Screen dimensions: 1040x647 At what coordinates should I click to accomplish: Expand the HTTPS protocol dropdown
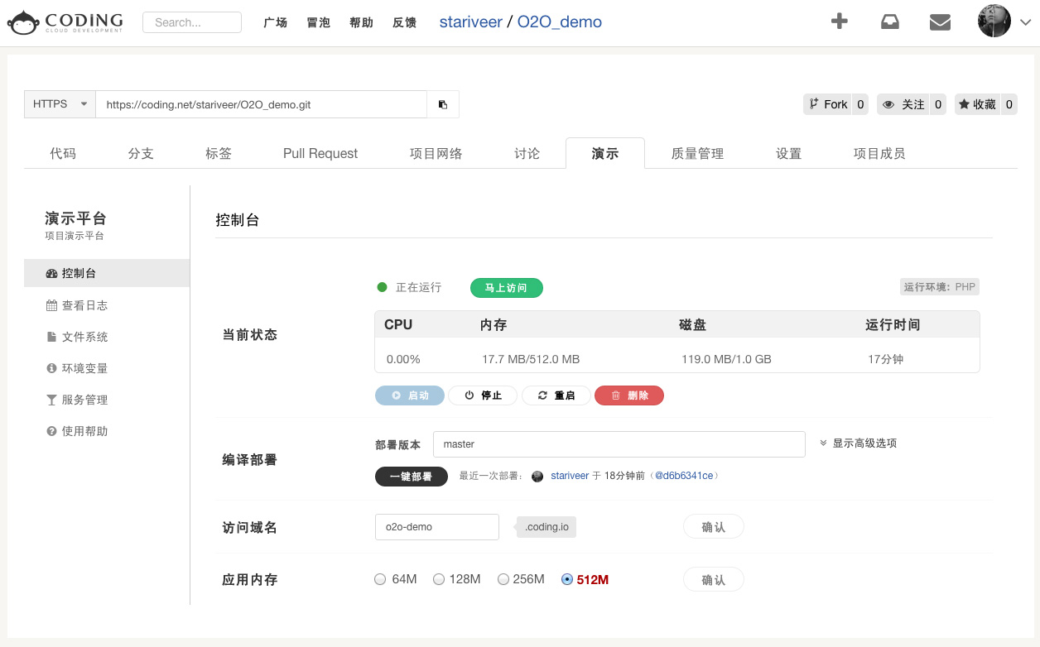point(59,103)
